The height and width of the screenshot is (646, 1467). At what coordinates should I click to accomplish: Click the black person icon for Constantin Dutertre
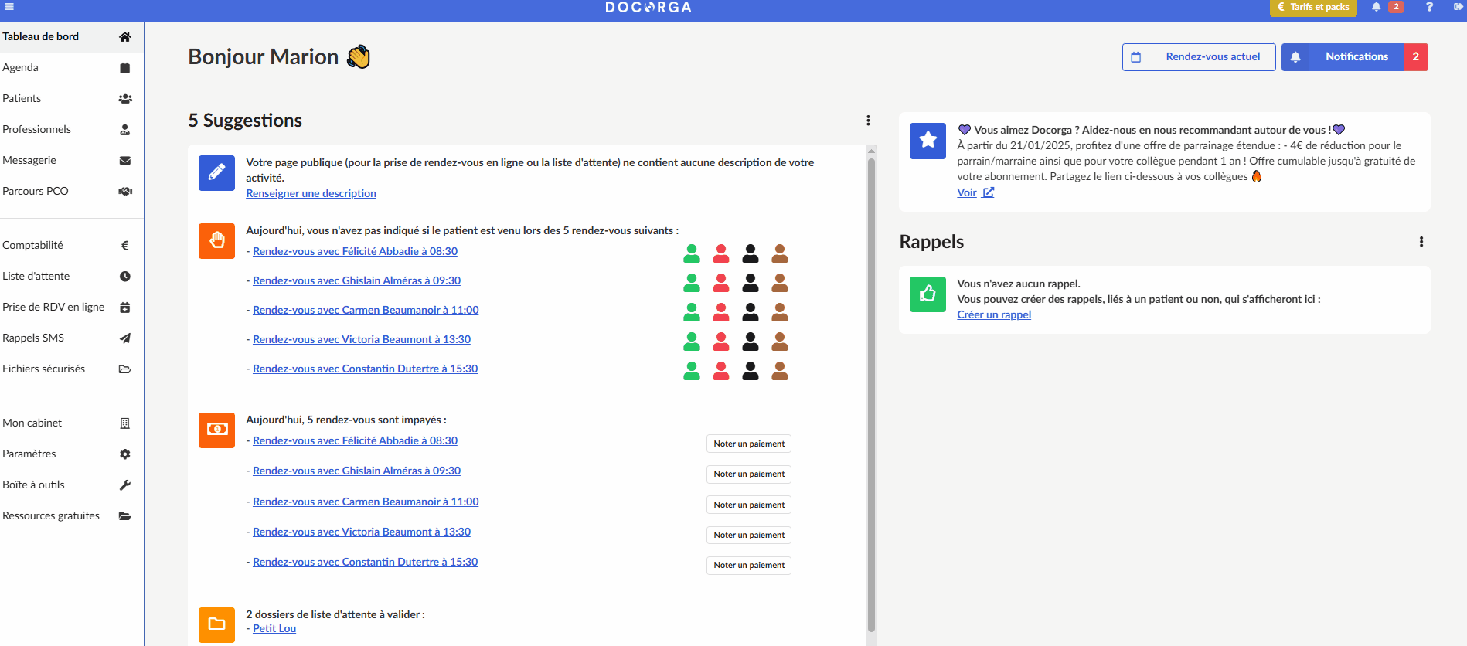(x=751, y=371)
